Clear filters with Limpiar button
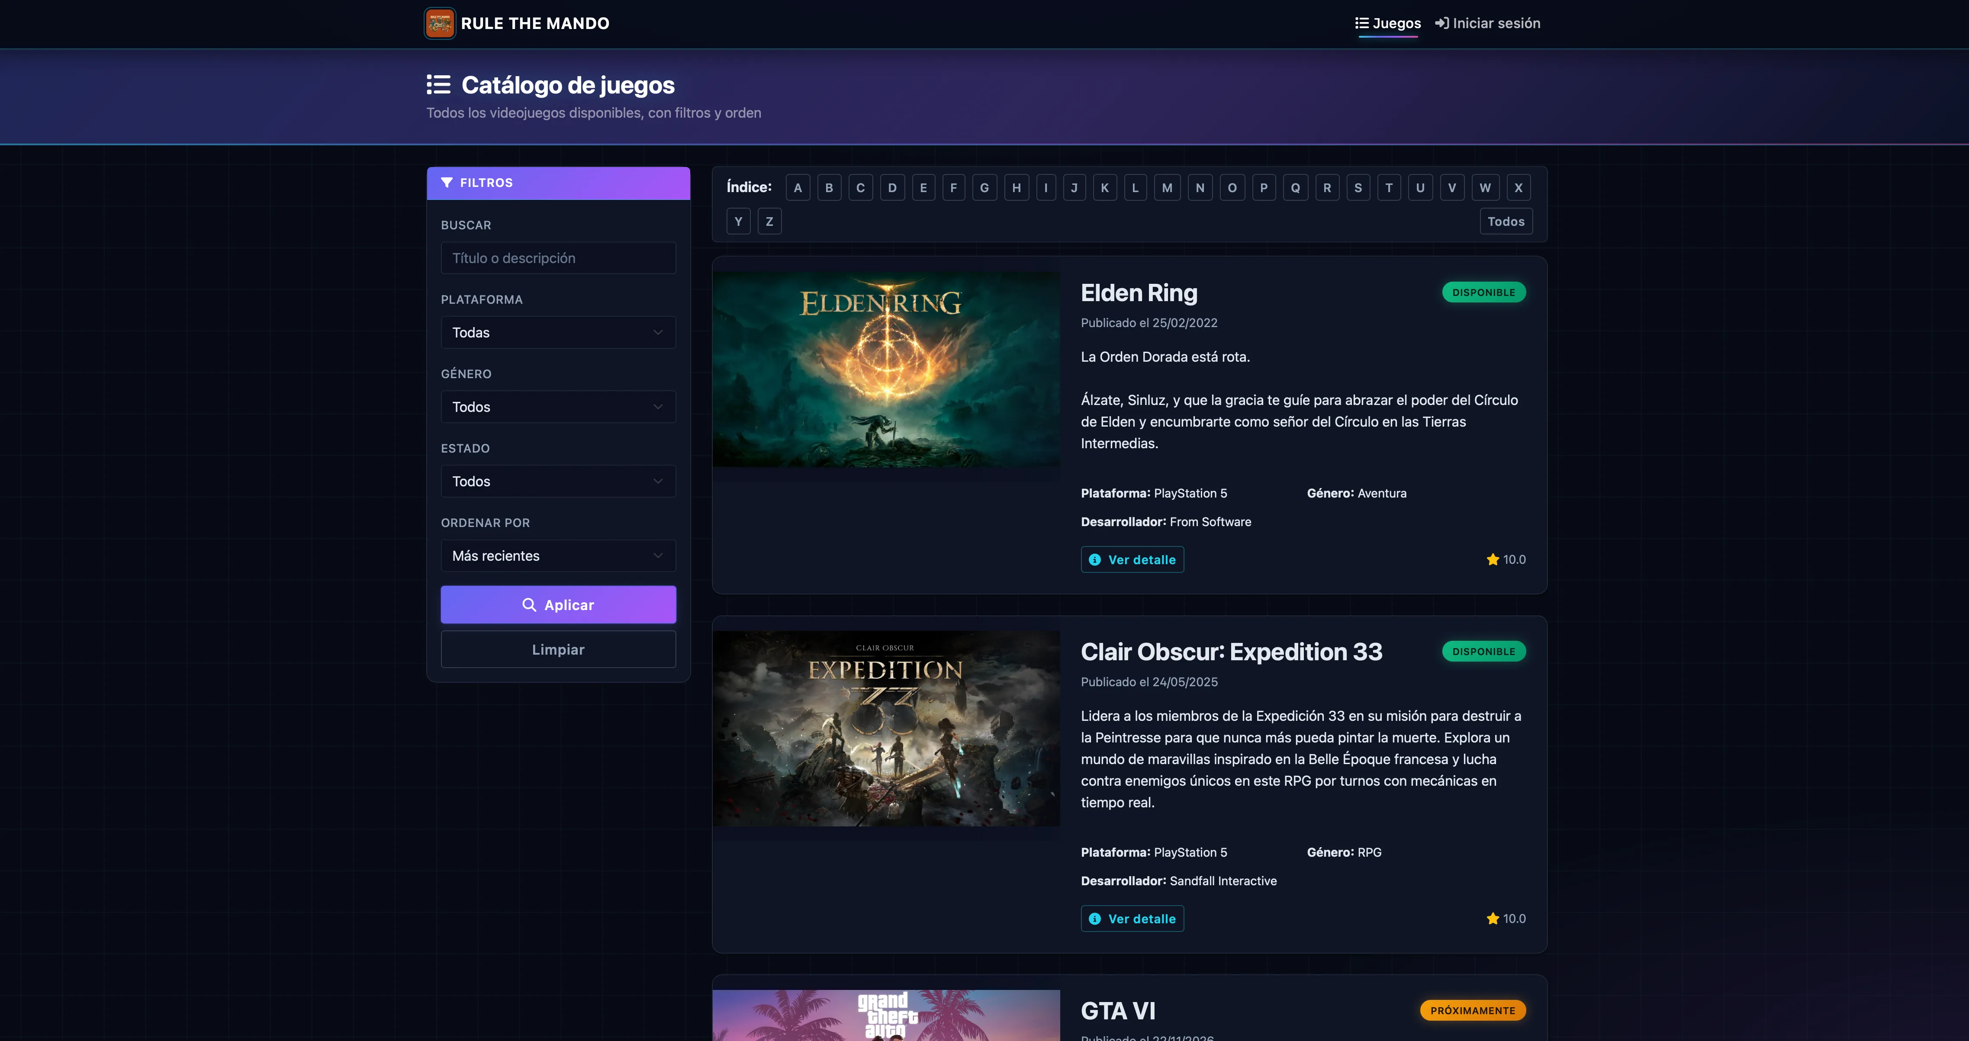 (558, 650)
